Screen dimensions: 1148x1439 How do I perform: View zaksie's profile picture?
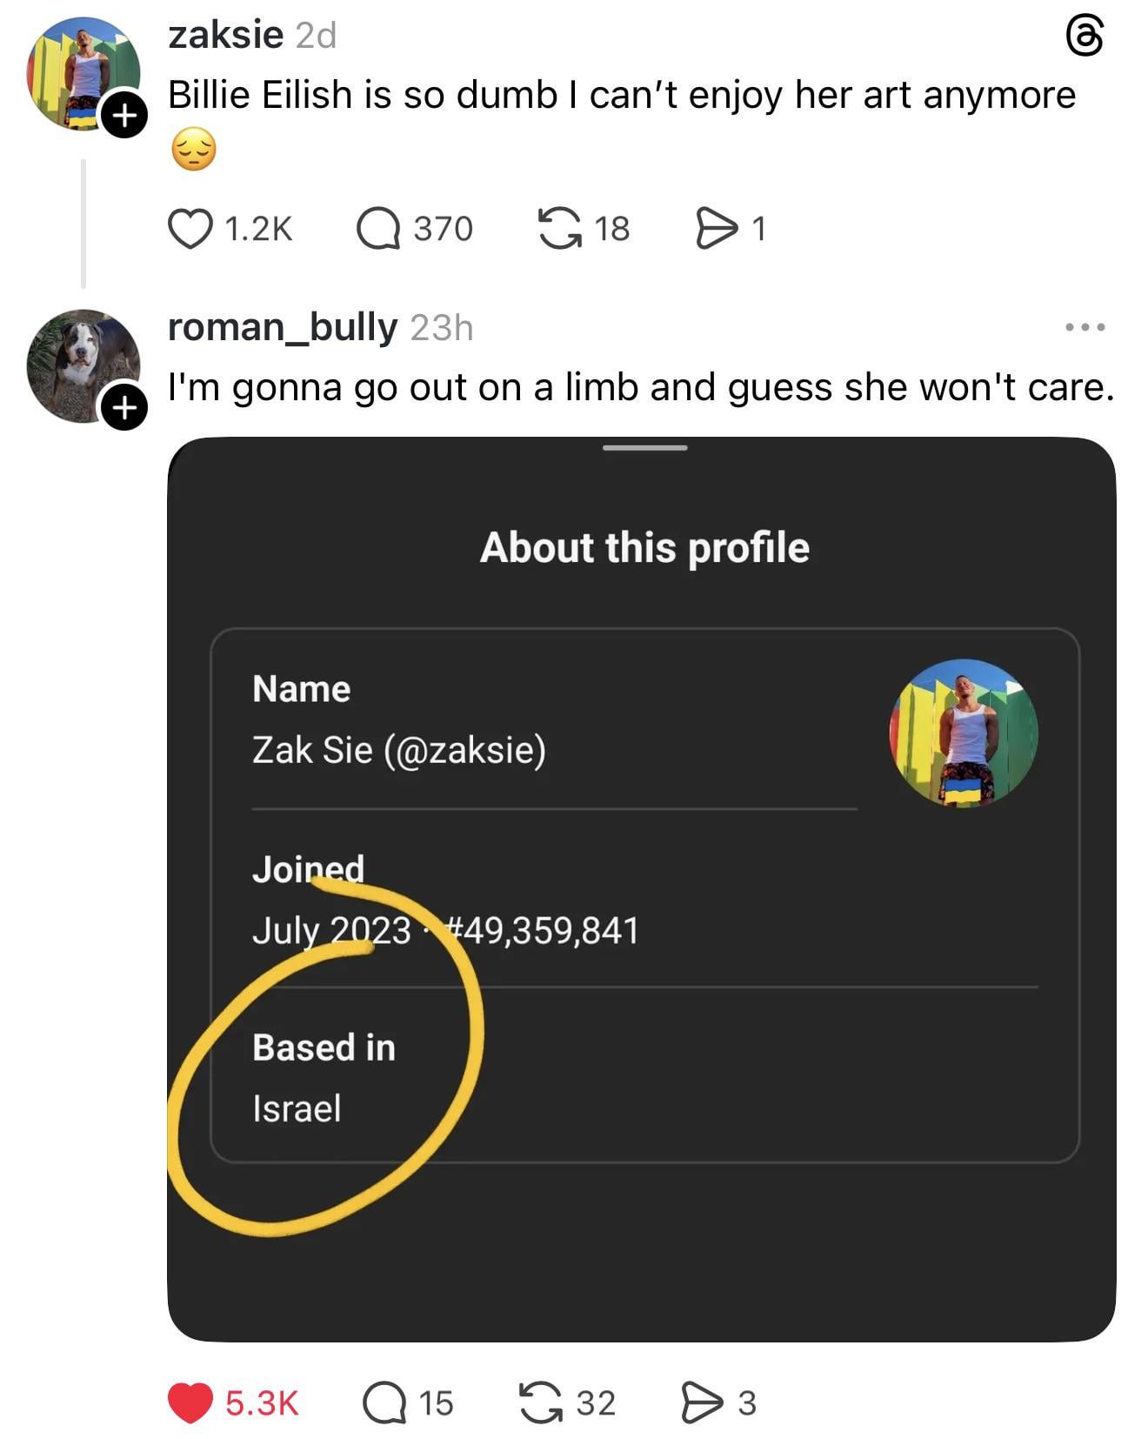(x=78, y=70)
